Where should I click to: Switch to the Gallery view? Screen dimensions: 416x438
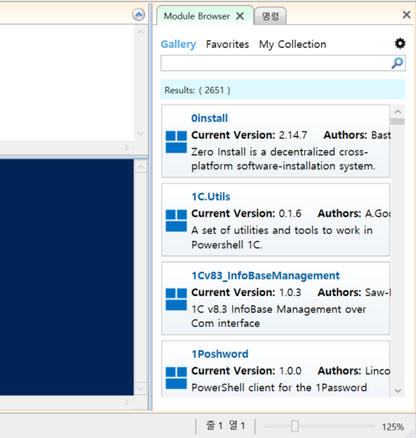point(178,44)
